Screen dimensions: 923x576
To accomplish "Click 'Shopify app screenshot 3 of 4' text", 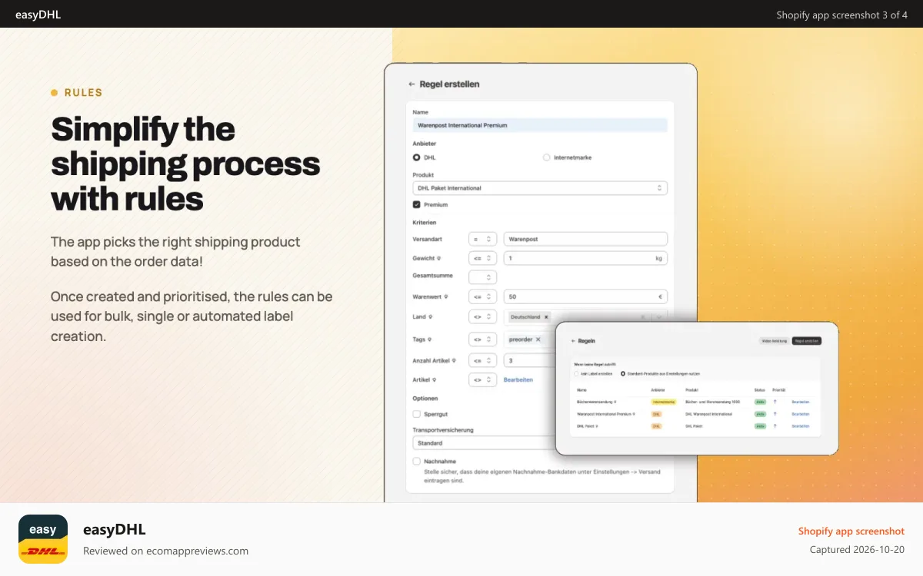I will click(x=841, y=15).
